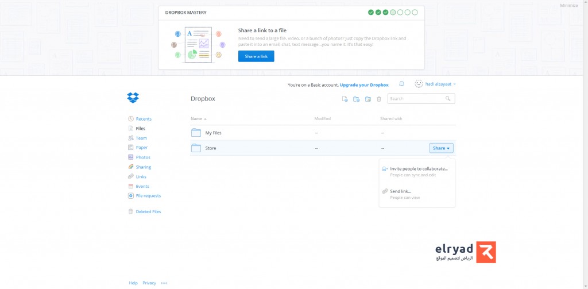Open Recents in the sidebar
This screenshot has width=588, height=289.
coord(144,118)
